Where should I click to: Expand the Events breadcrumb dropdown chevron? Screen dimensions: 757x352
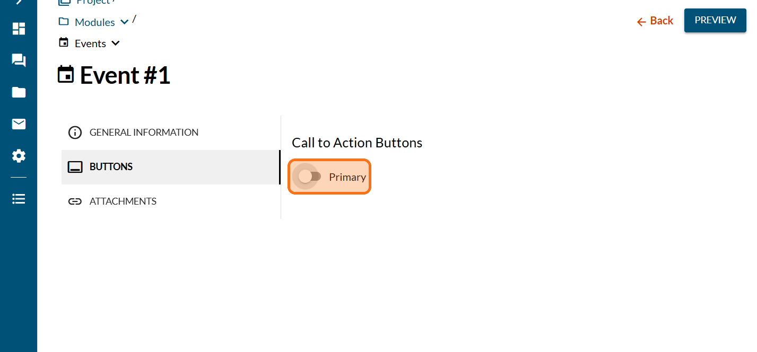point(116,43)
